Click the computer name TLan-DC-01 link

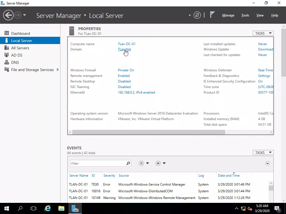pos(127,44)
